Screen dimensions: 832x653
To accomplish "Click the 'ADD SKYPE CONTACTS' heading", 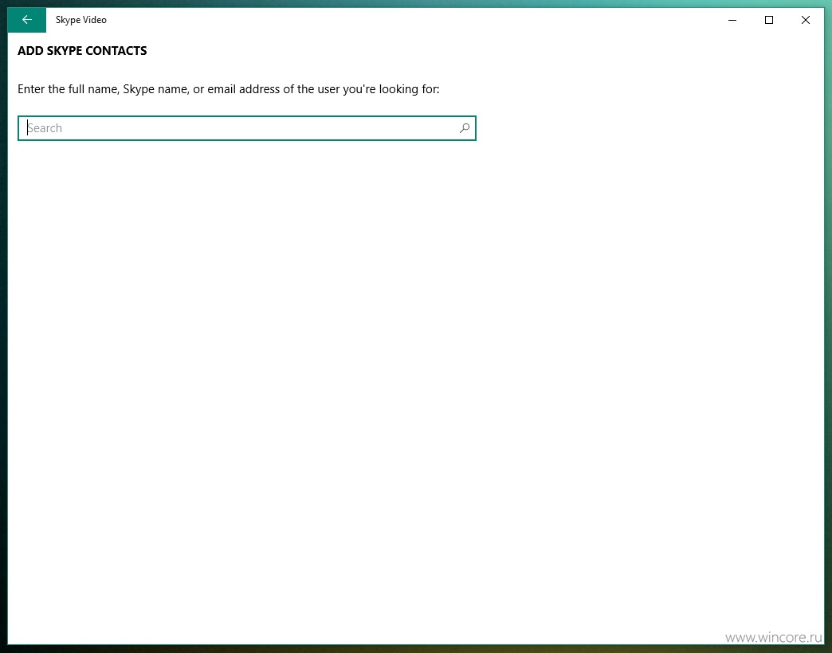I will point(82,51).
